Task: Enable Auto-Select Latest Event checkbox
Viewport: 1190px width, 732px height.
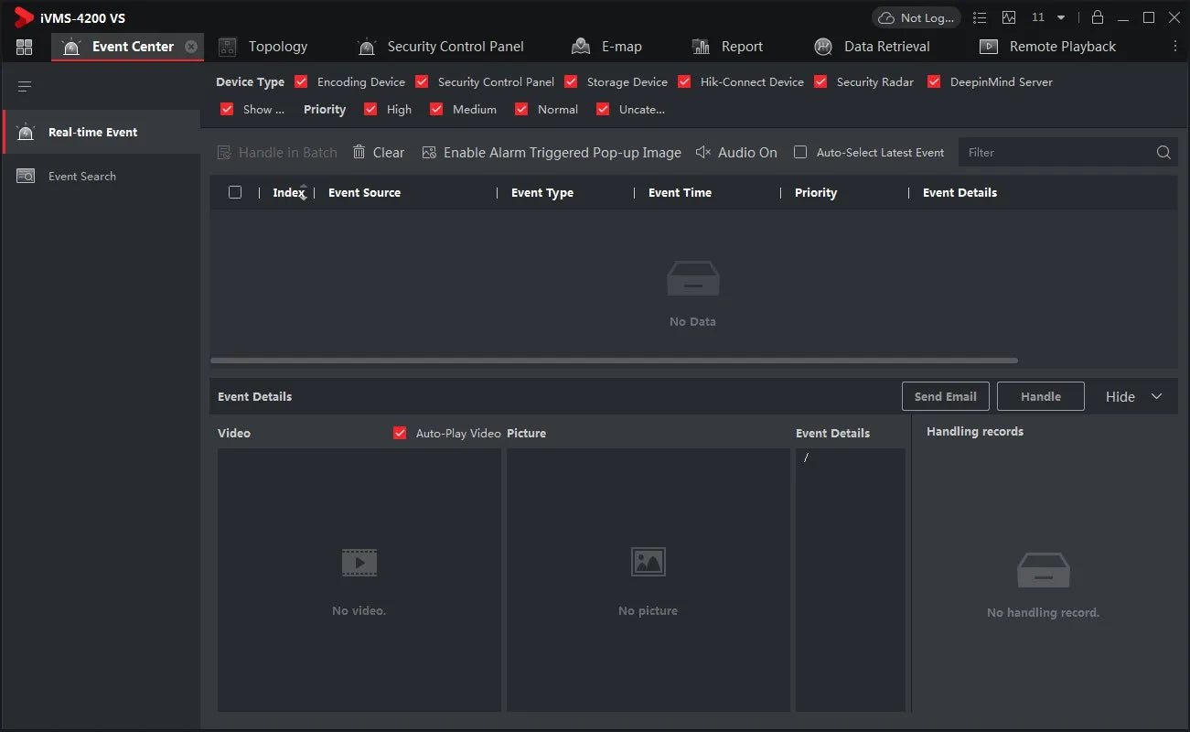Action: click(x=800, y=153)
